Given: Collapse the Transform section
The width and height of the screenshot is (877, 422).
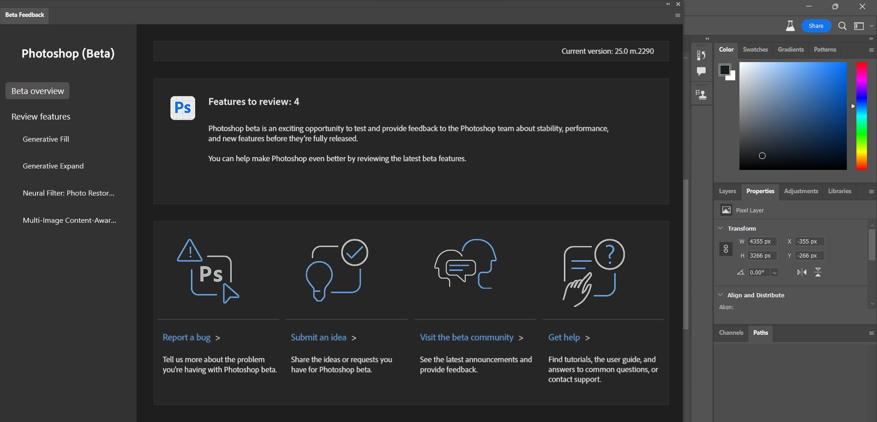Looking at the screenshot, I should tap(721, 228).
